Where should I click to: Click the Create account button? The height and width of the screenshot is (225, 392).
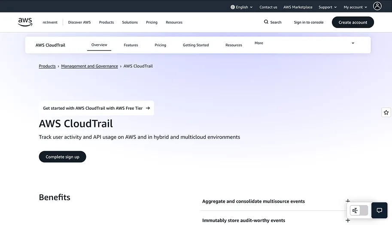pyautogui.click(x=353, y=22)
